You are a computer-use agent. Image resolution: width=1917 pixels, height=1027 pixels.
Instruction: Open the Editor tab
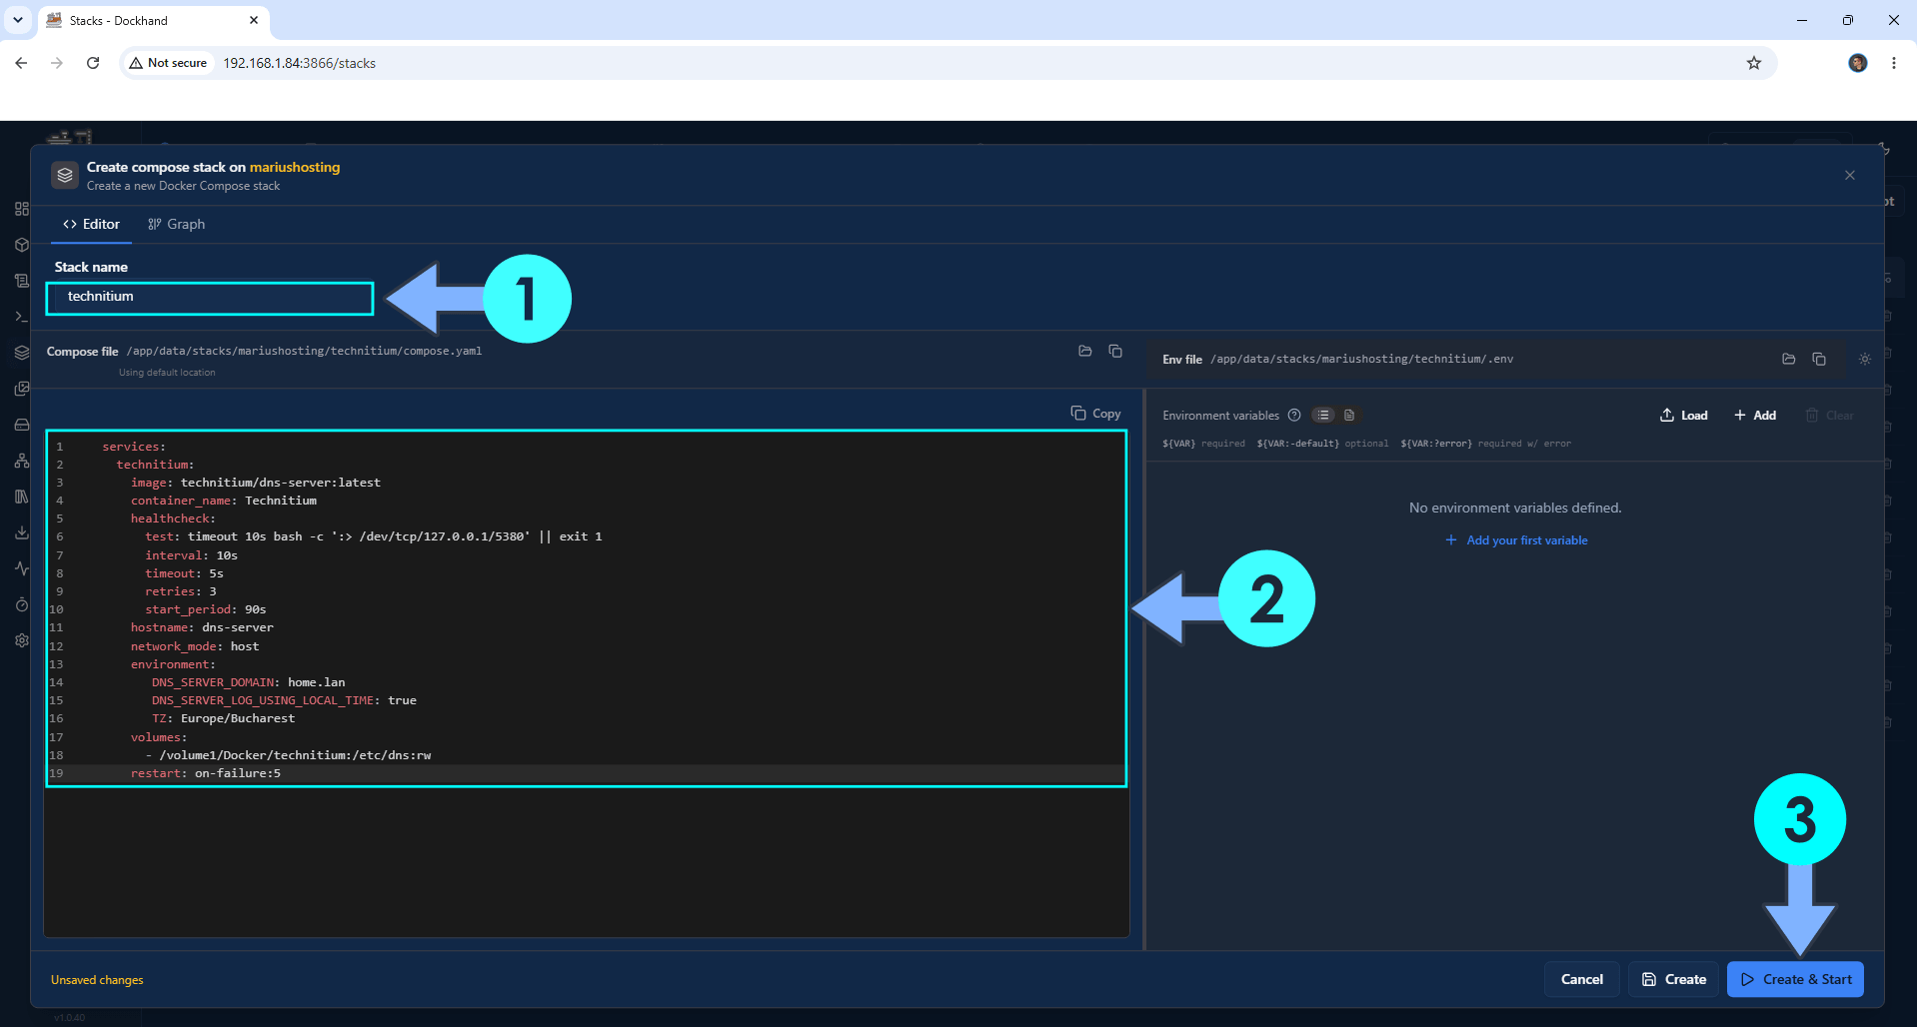(x=91, y=224)
